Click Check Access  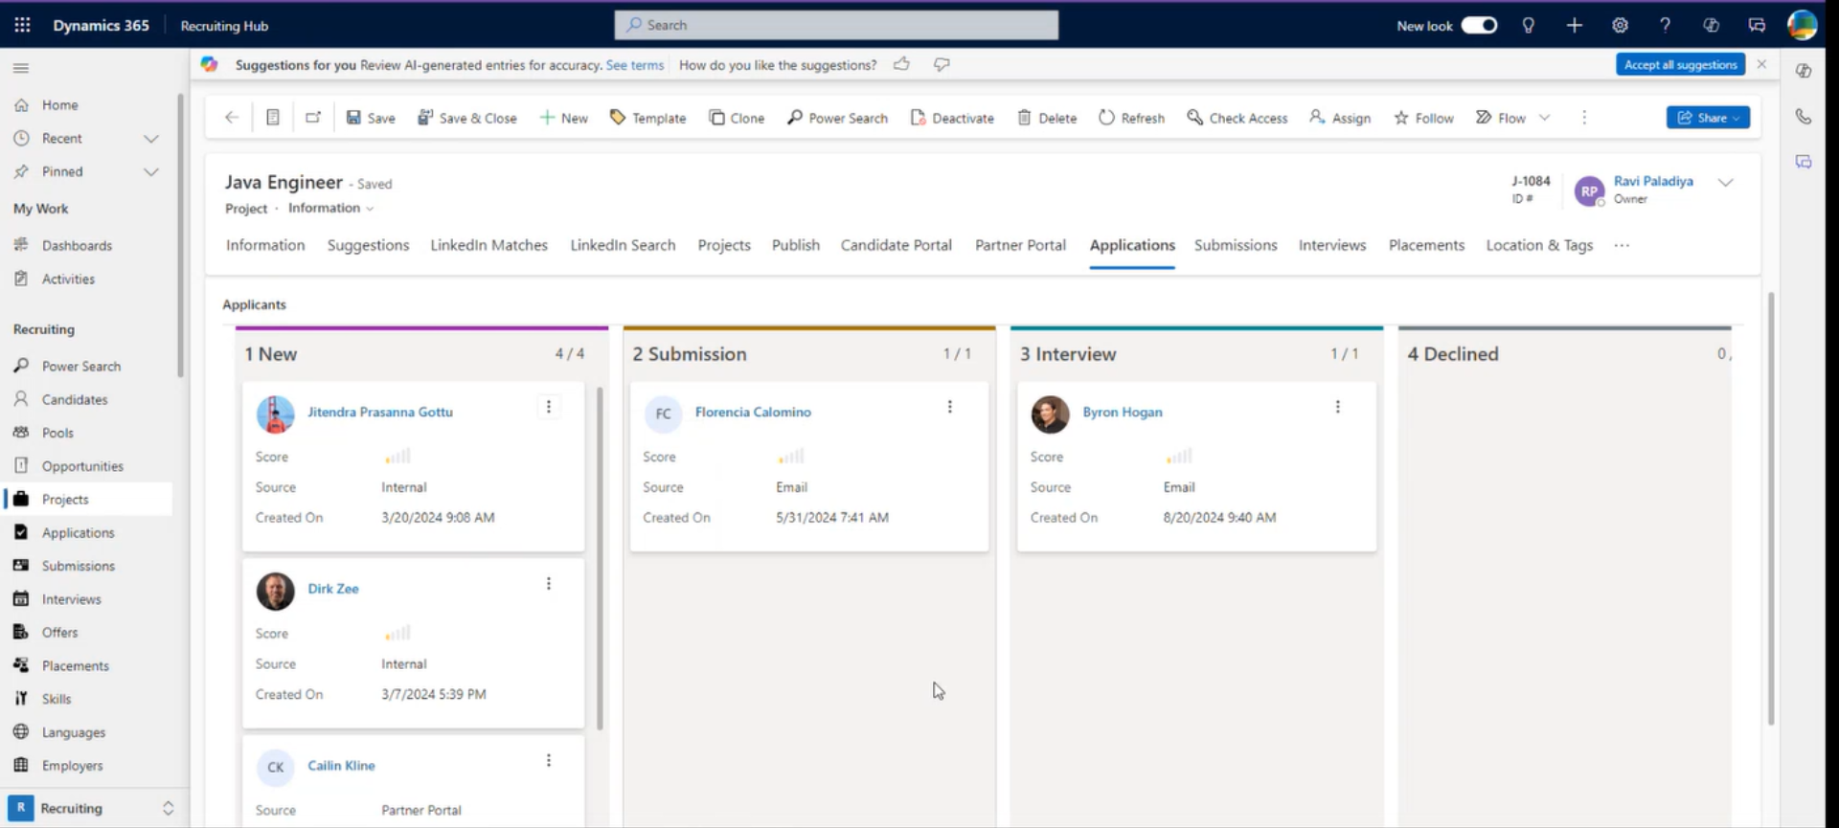coord(1237,118)
